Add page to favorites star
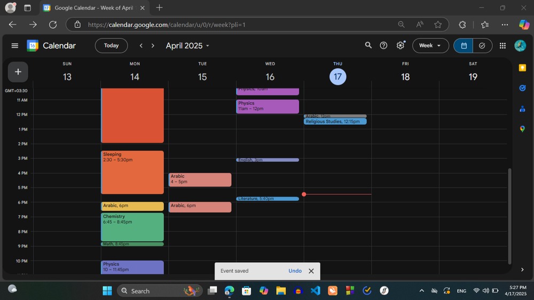The height and width of the screenshot is (300, 534). tap(438, 25)
